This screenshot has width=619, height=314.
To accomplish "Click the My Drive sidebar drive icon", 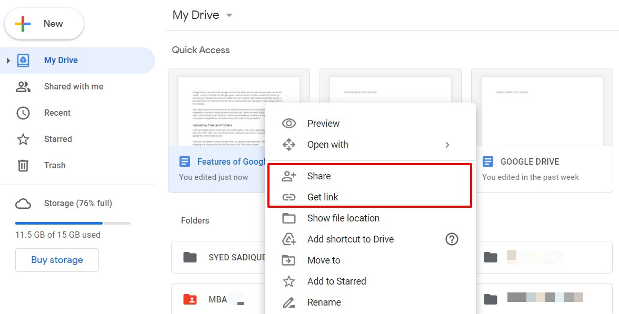I will click(23, 60).
